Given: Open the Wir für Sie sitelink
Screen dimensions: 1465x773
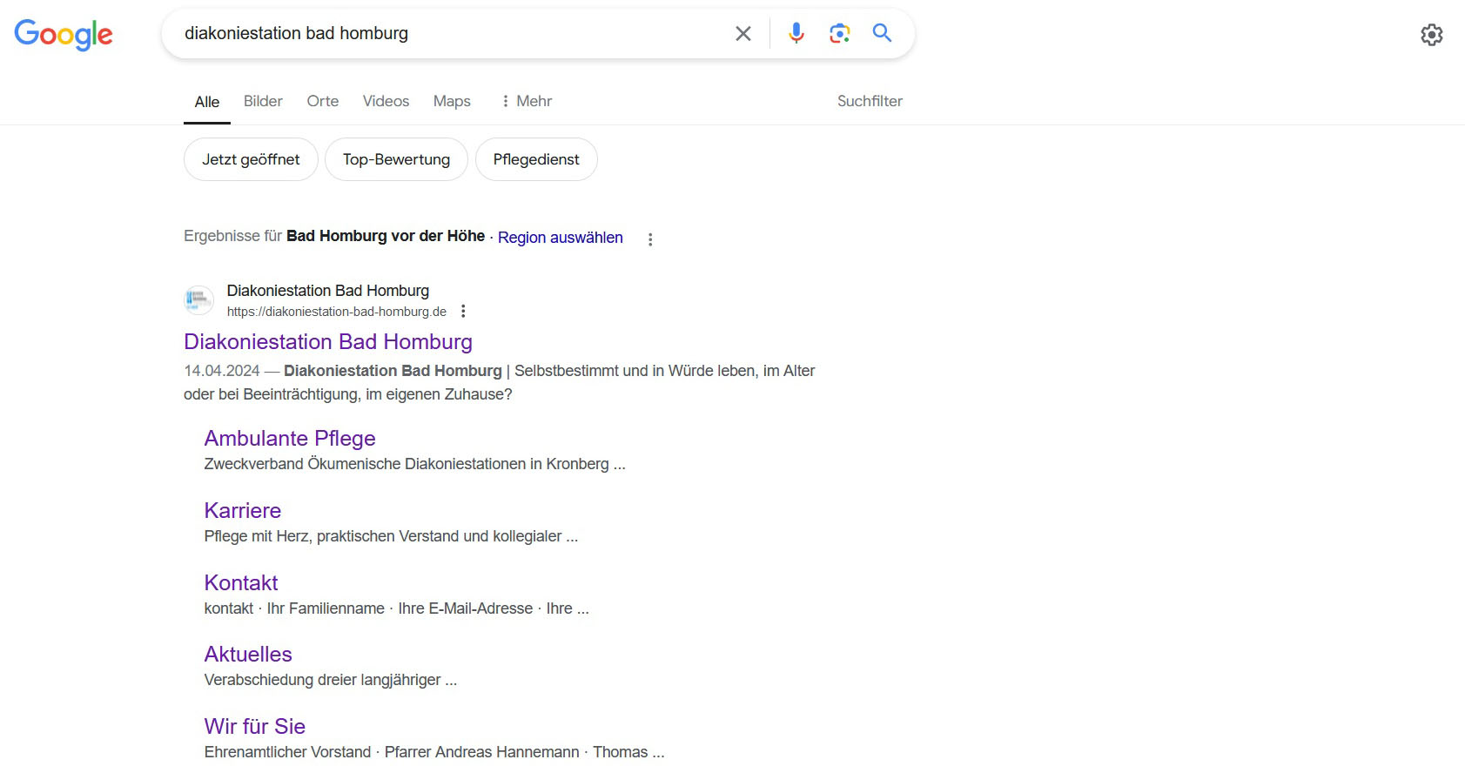Looking at the screenshot, I should pyautogui.click(x=255, y=726).
